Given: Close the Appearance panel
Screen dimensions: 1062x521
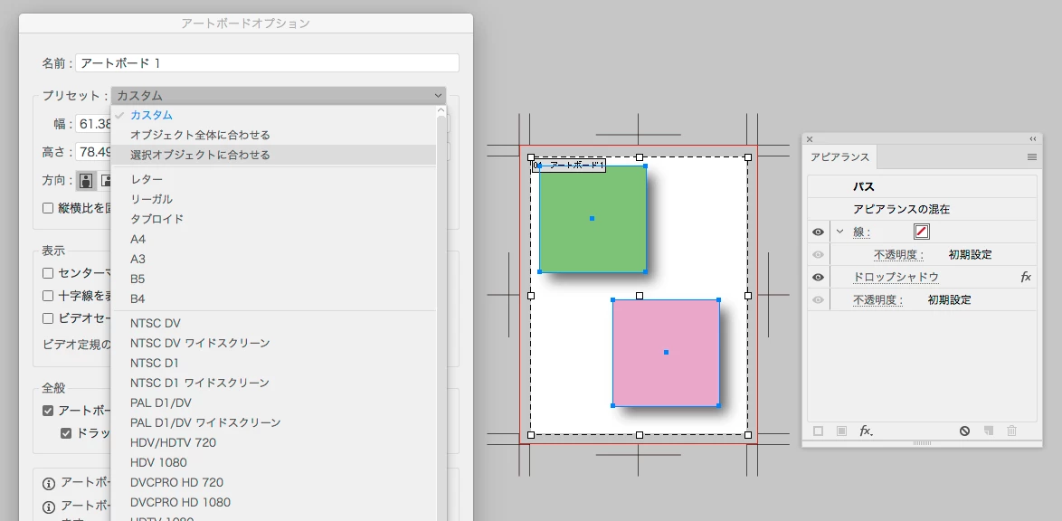Looking at the screenshot, I should point(810,139).
